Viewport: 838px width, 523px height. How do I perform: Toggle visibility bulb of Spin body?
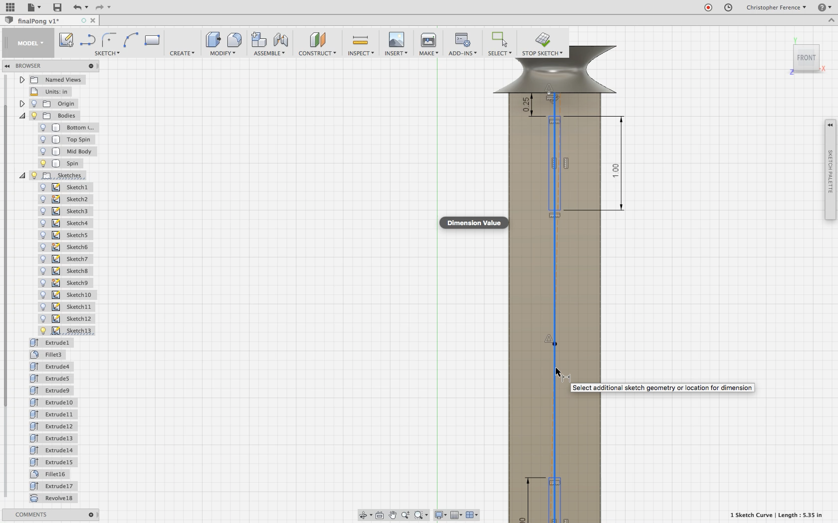pyautogui.click(x=43, y=163)
